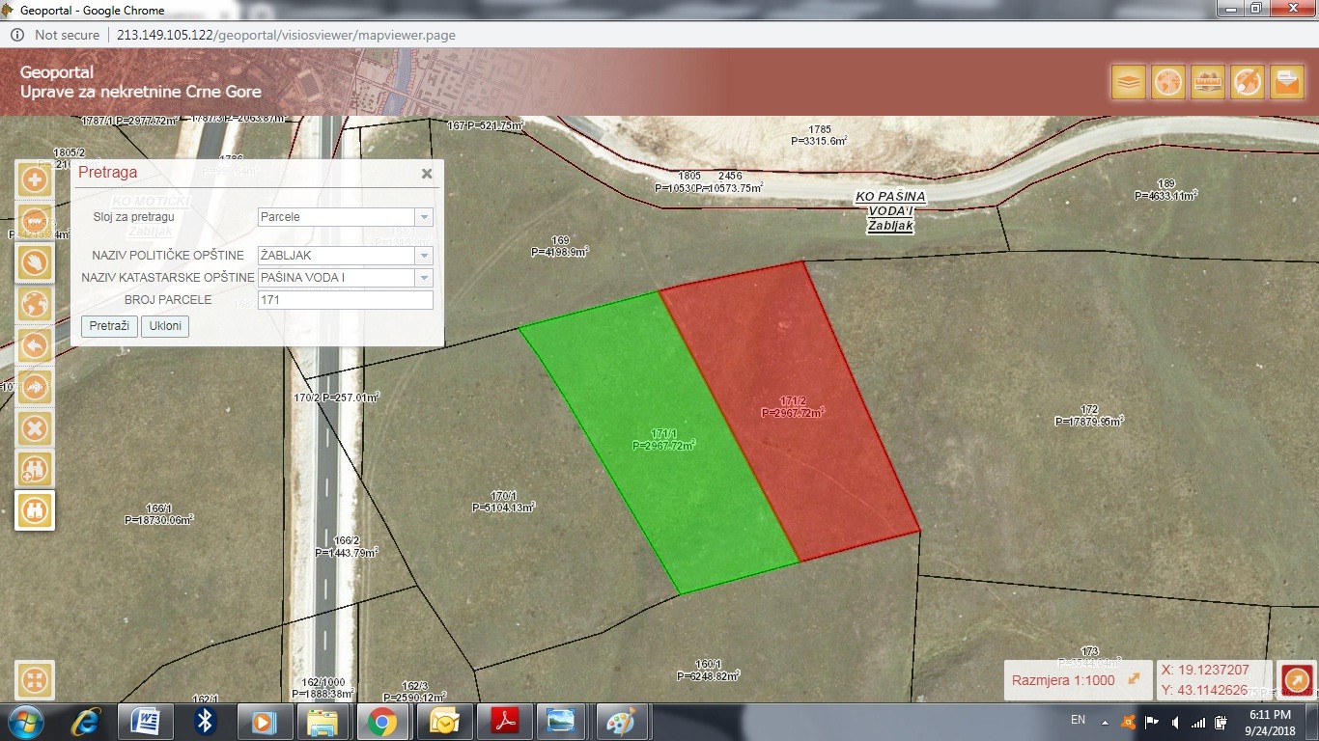Image resolution: width=1319 pixels, height=741 pixels.
Task: Go to next map view arrow
Action: 35,387
